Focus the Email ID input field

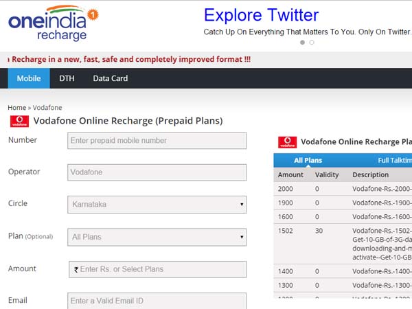pyautogui.click(x=157, y=301)
